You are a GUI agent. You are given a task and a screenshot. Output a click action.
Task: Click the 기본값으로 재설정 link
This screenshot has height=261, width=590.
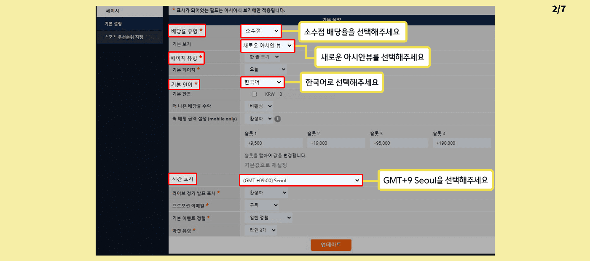tap(265, 165)
